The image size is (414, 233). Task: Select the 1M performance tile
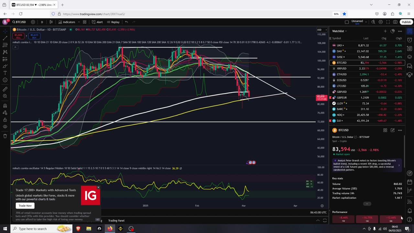tap(367, 219)
